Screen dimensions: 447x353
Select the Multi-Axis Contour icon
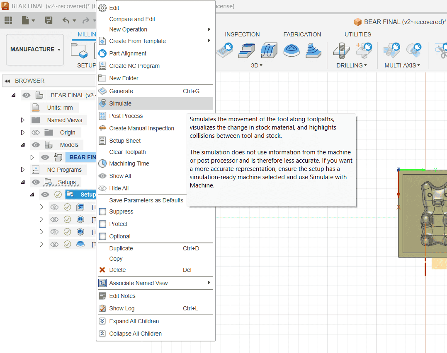click(414, 50)
